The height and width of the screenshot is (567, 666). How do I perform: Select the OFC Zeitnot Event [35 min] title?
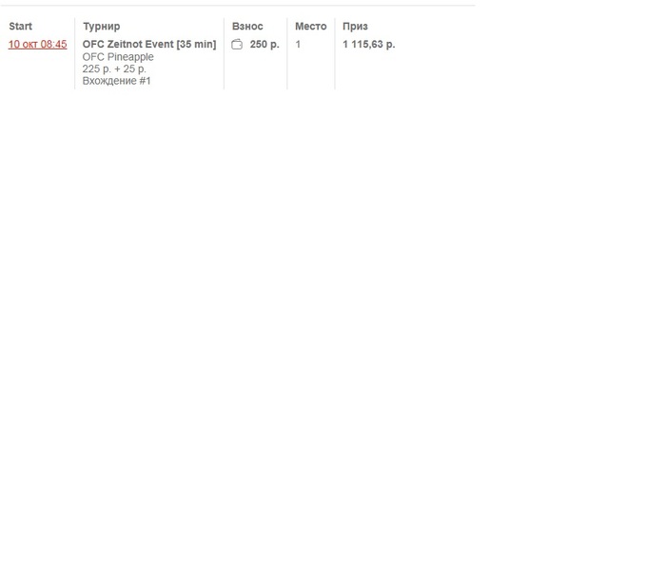pyautogui.click(x=149, y=44)
